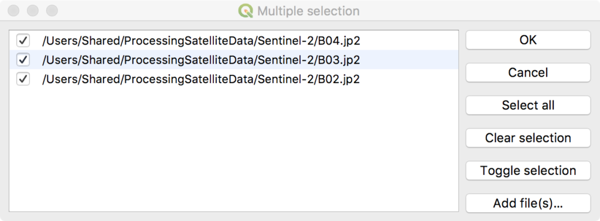
Task: Choose the Sentinel-2/B02.jp2 path entry
Action: pyautogui.click(x=202, y=80)
